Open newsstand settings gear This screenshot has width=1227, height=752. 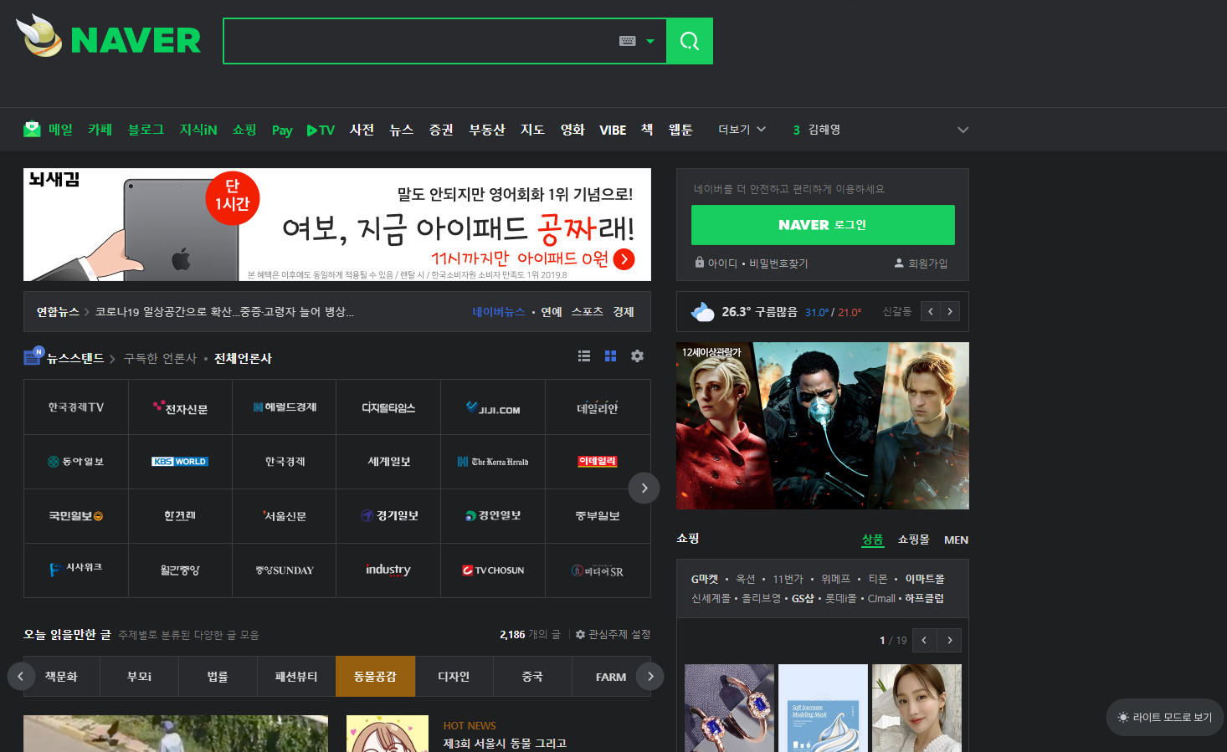click(637, 356)
